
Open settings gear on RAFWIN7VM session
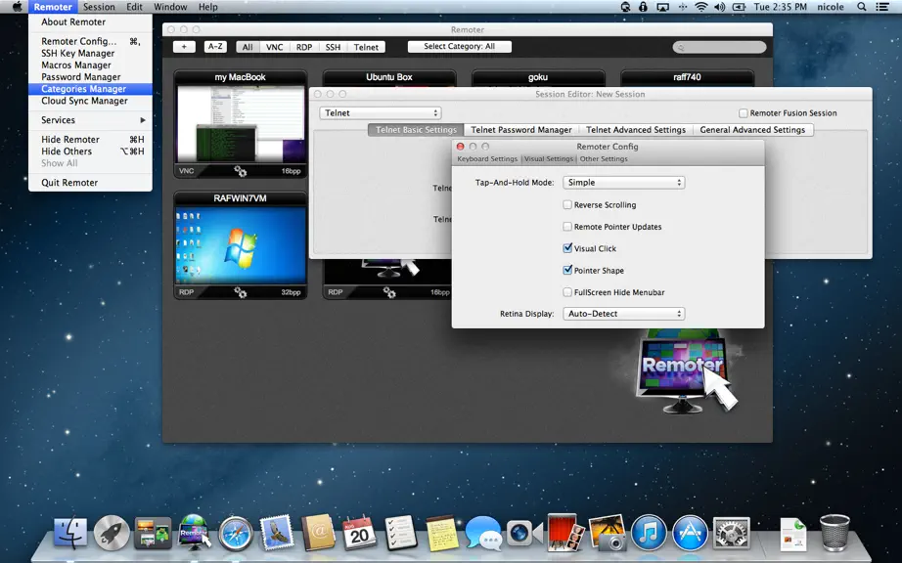tap(240, 292)
